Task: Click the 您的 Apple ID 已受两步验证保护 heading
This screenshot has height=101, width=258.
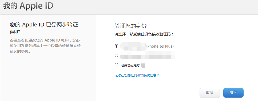Action: pos(44,28)
